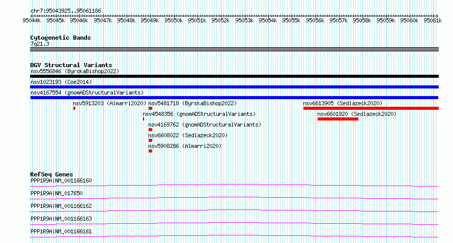Select the Cytogenetic Bands track title
The width and height of the screenshot is (453, 243).
(x=61, y=38)
